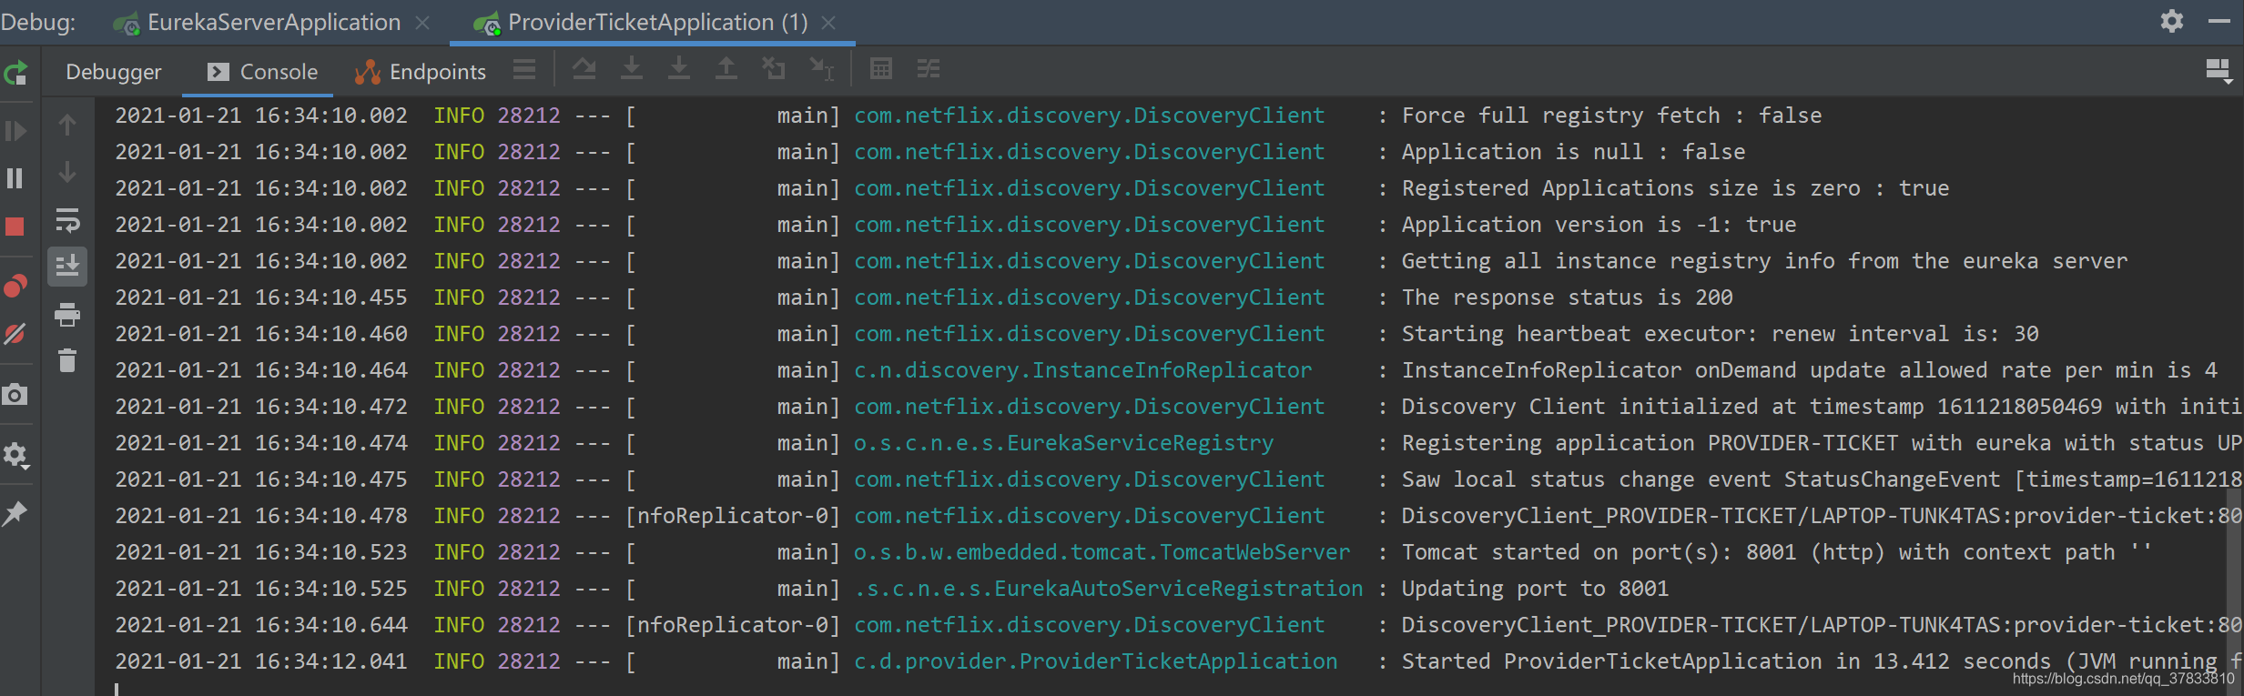The width and height of the screenshot is (2244, 696).
Task: Click the Step Out toolbar icon
Action: [x=726, y=69]
